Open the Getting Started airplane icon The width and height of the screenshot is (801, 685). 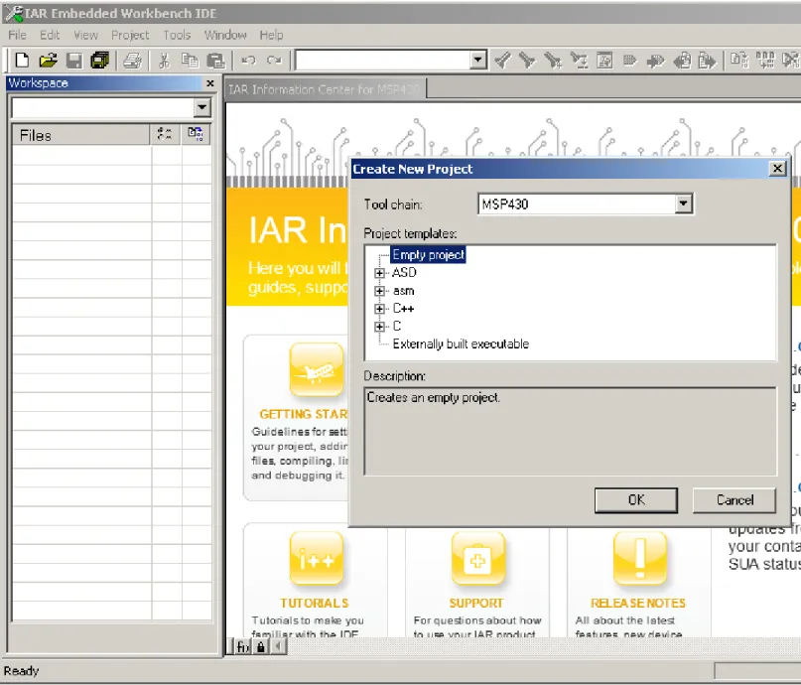317,370
